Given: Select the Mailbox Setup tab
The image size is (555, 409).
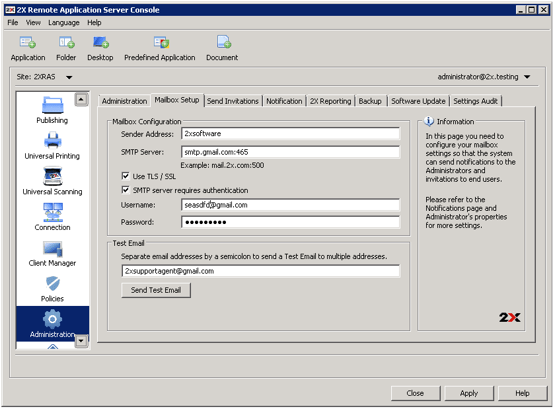Looking at the screenshot, I should pyautogui.click(x=177, y=100).
